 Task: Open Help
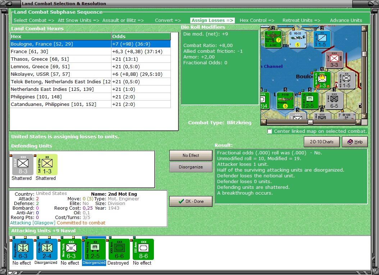355,142
